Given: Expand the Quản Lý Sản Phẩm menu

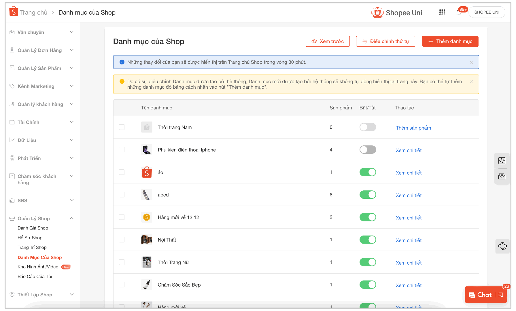Looking at the screenshot, I should [x=72, y=68].
